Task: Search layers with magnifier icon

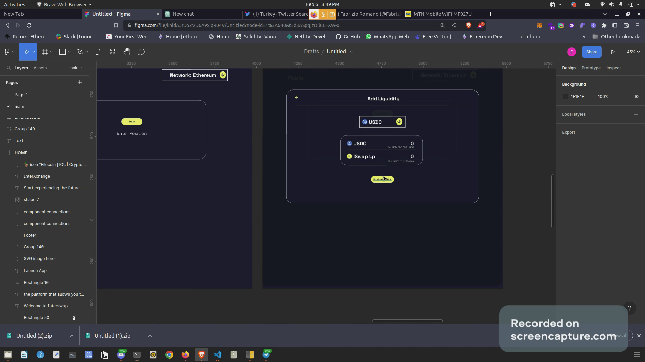Action: [x=9, y=68]
